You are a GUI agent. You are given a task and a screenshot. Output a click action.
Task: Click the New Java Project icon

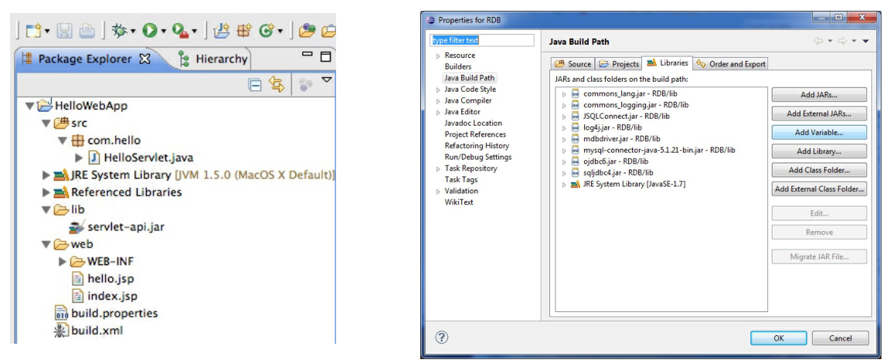click(x=221, y=30)
